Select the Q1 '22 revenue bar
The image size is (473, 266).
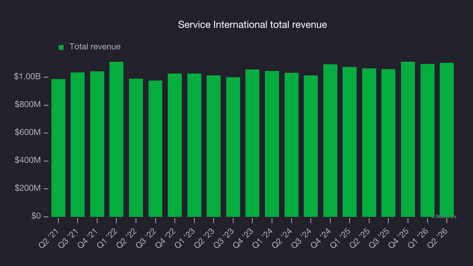(x=116, y=139)
